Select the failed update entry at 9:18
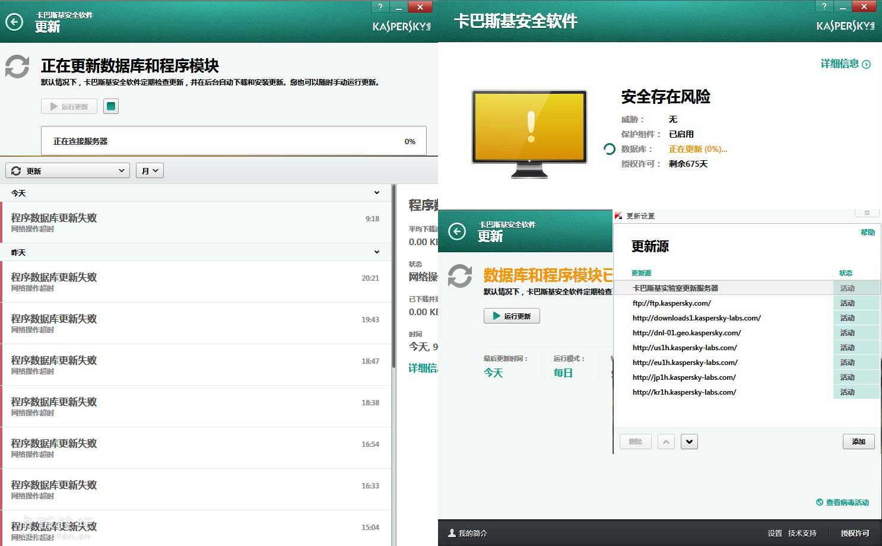 196,223
